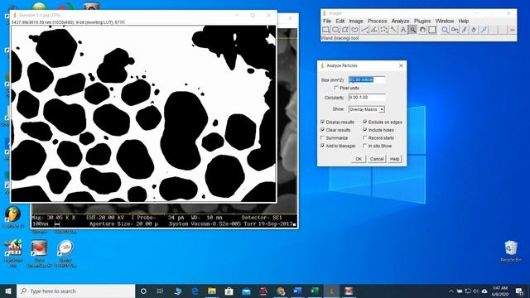Select the Hand scrolling tool

click(422, 30)
